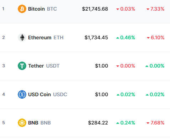Click Bitcoin's red down arrow beside 0.03%
Viewport: 170px width, 139px height.
pos(118,9)
